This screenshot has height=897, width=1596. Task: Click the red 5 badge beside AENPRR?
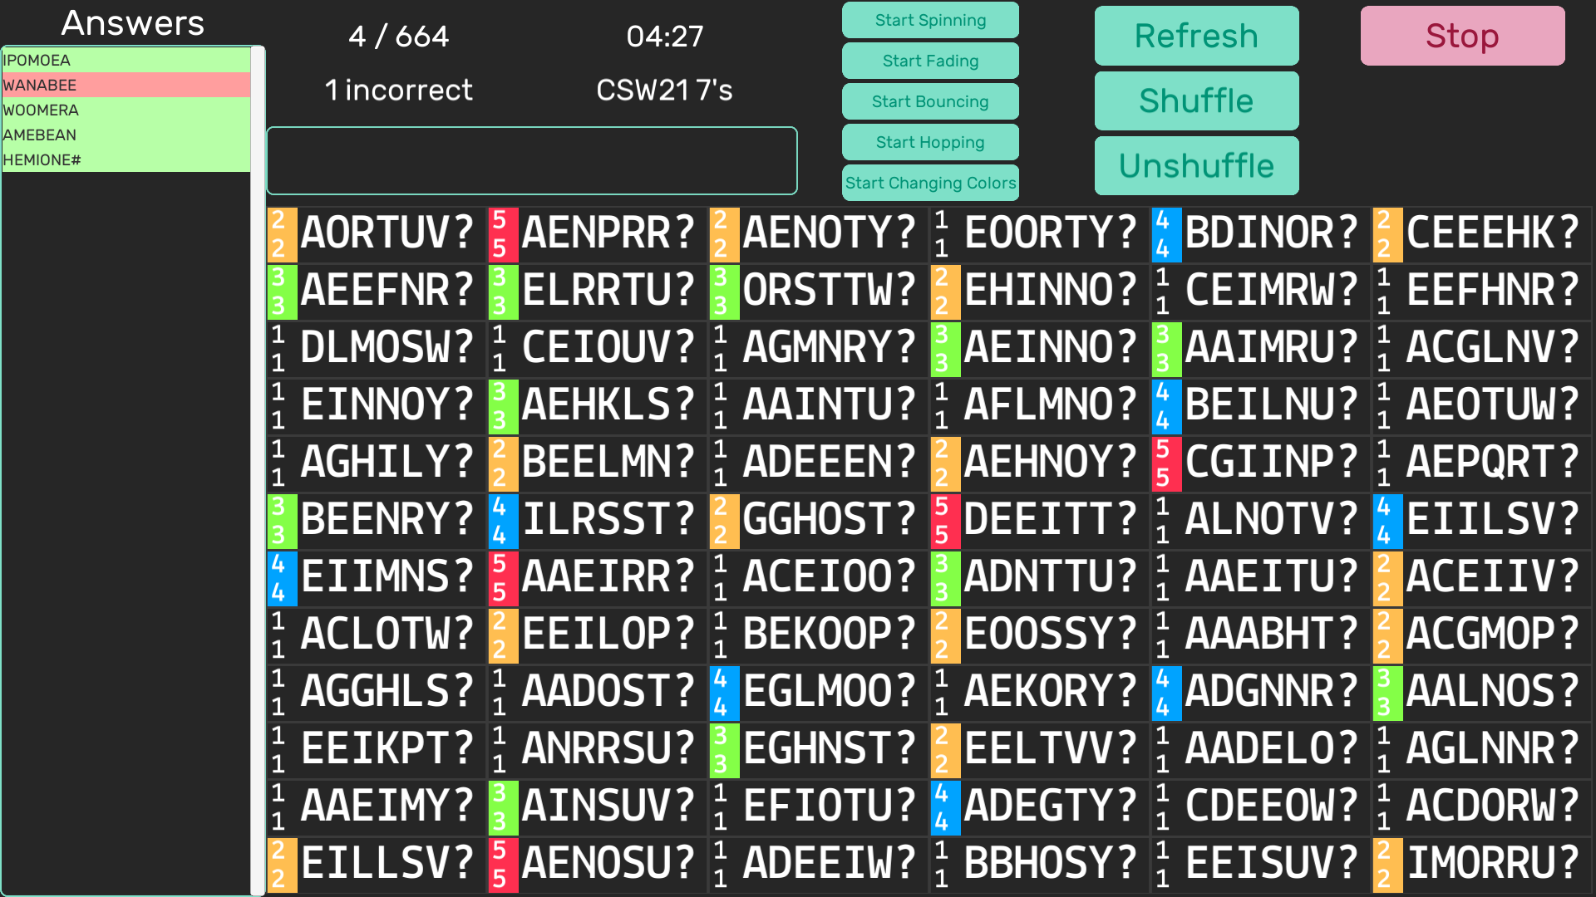pyautogui.click(x=500, y=234)
